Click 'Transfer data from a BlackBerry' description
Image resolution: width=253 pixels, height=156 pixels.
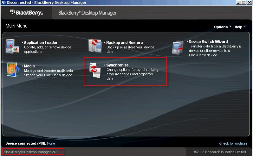click(x=215, y=51)
